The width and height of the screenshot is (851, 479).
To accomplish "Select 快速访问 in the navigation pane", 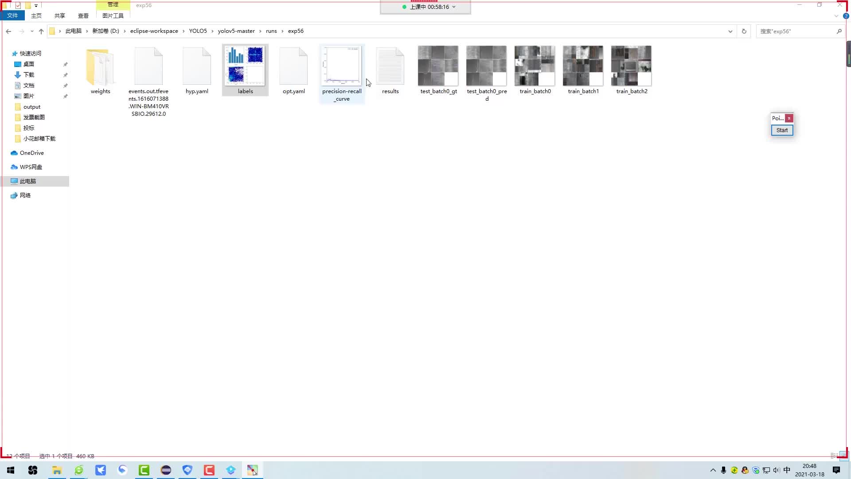I will 31,53.
